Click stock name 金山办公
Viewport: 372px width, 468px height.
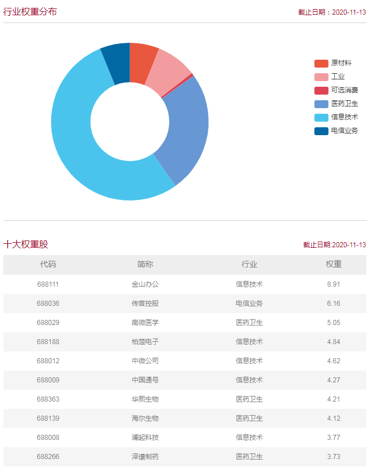click(x=145, y=284)
